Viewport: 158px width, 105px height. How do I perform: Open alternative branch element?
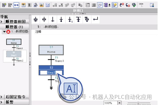coord(78,19)
